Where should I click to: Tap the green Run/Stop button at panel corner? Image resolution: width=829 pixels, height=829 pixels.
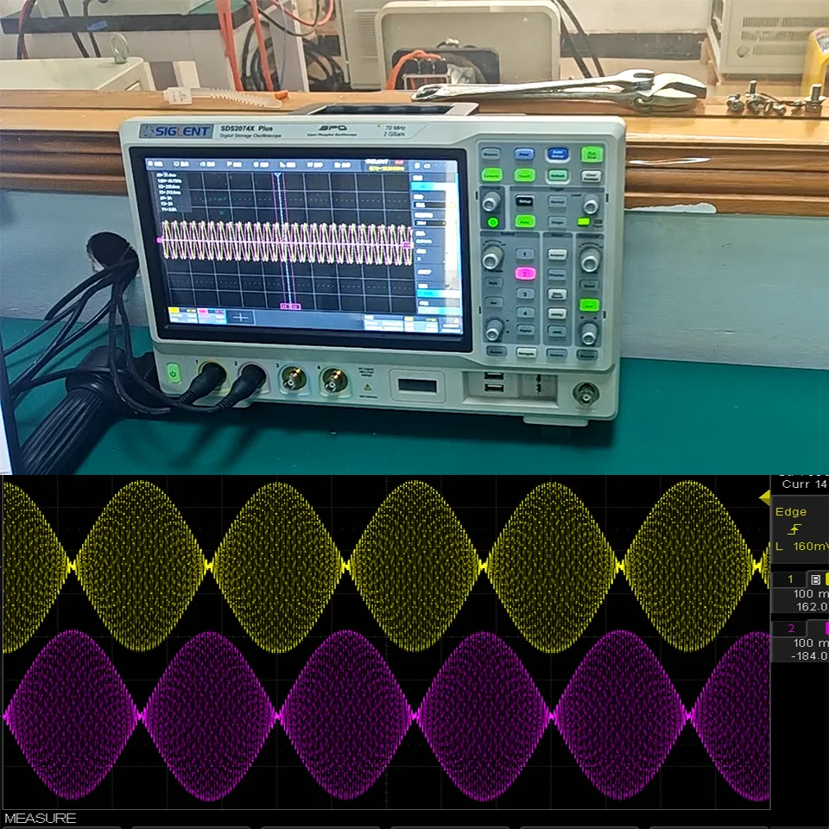592,154
